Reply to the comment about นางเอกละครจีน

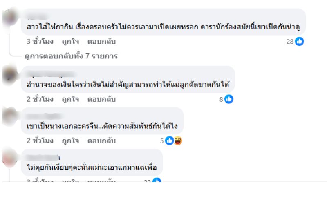point(101,140)
